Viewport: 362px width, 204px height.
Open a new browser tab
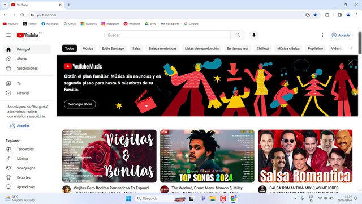(69, 5)
